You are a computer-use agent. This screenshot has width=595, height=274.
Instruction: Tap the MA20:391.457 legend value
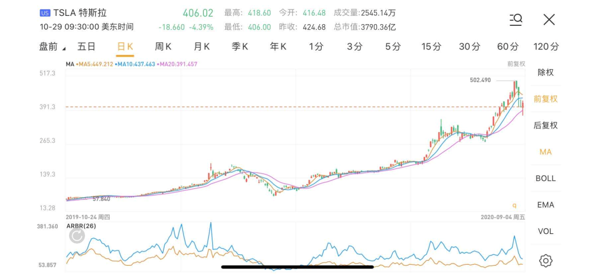[x=177, y=64]
